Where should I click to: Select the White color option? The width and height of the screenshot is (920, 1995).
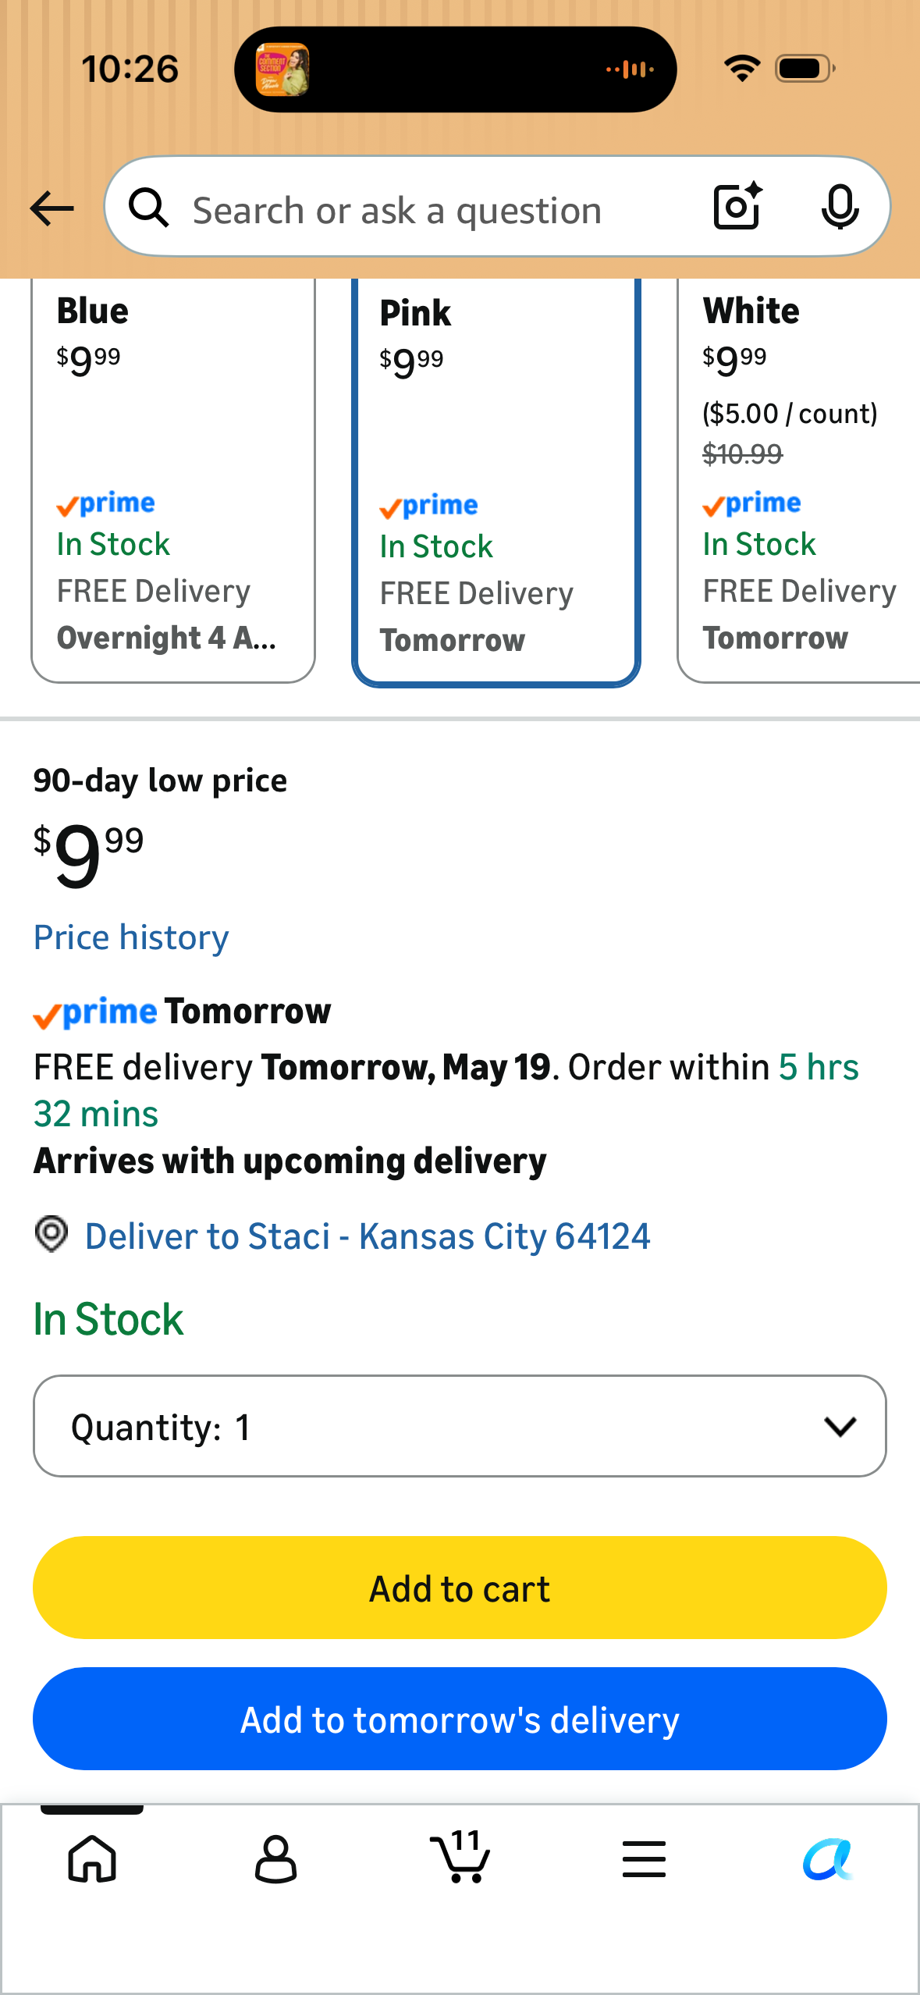[799, 480]
